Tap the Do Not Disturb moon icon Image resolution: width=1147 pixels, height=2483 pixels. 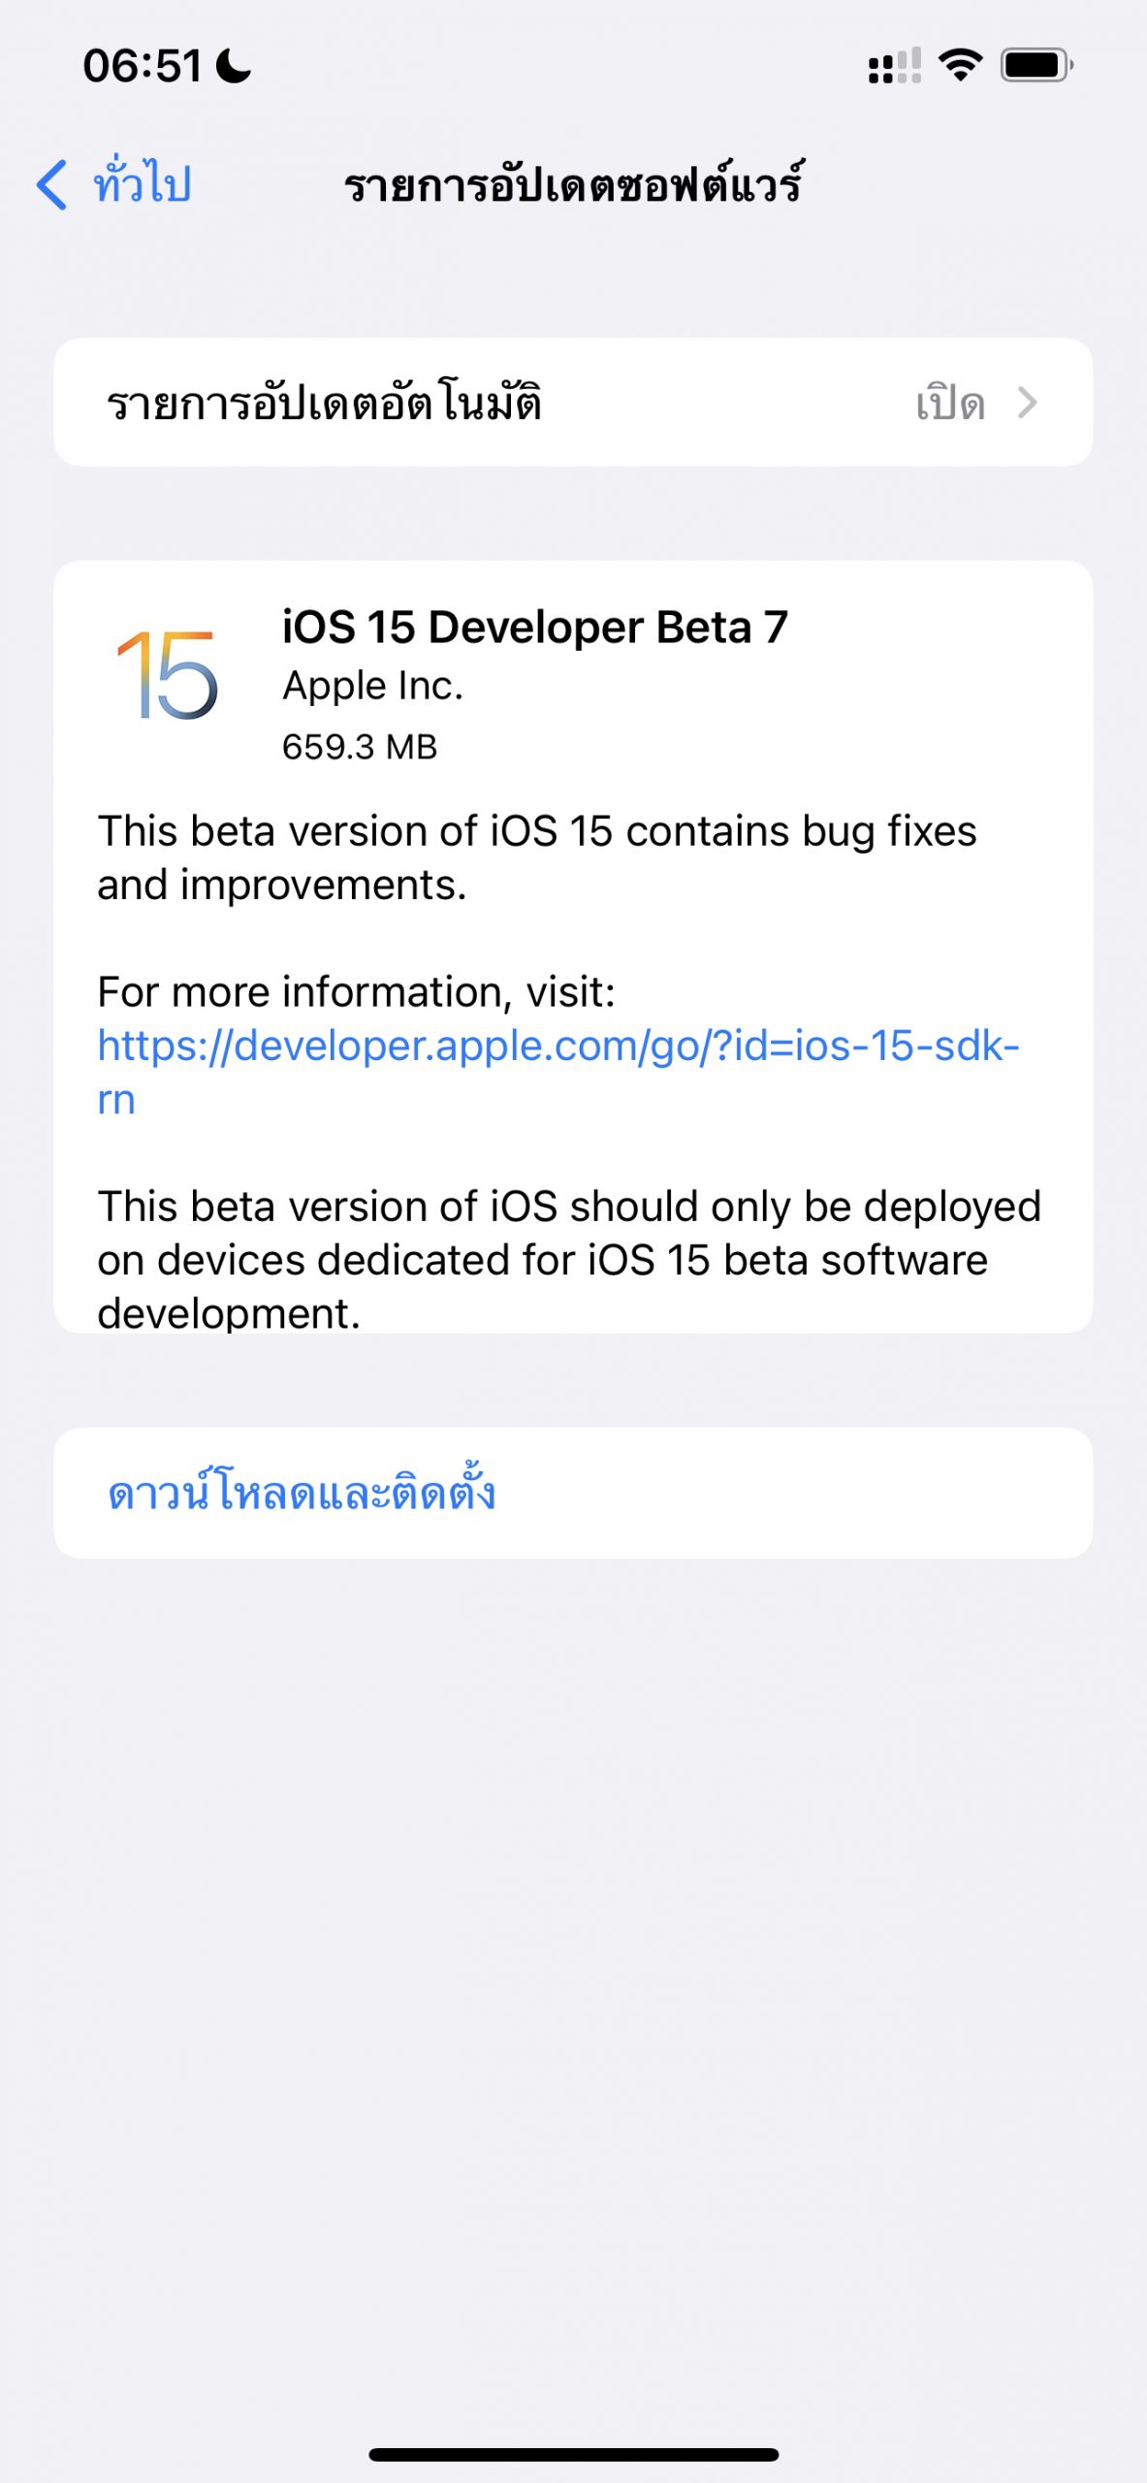click(x=234, y=67)
